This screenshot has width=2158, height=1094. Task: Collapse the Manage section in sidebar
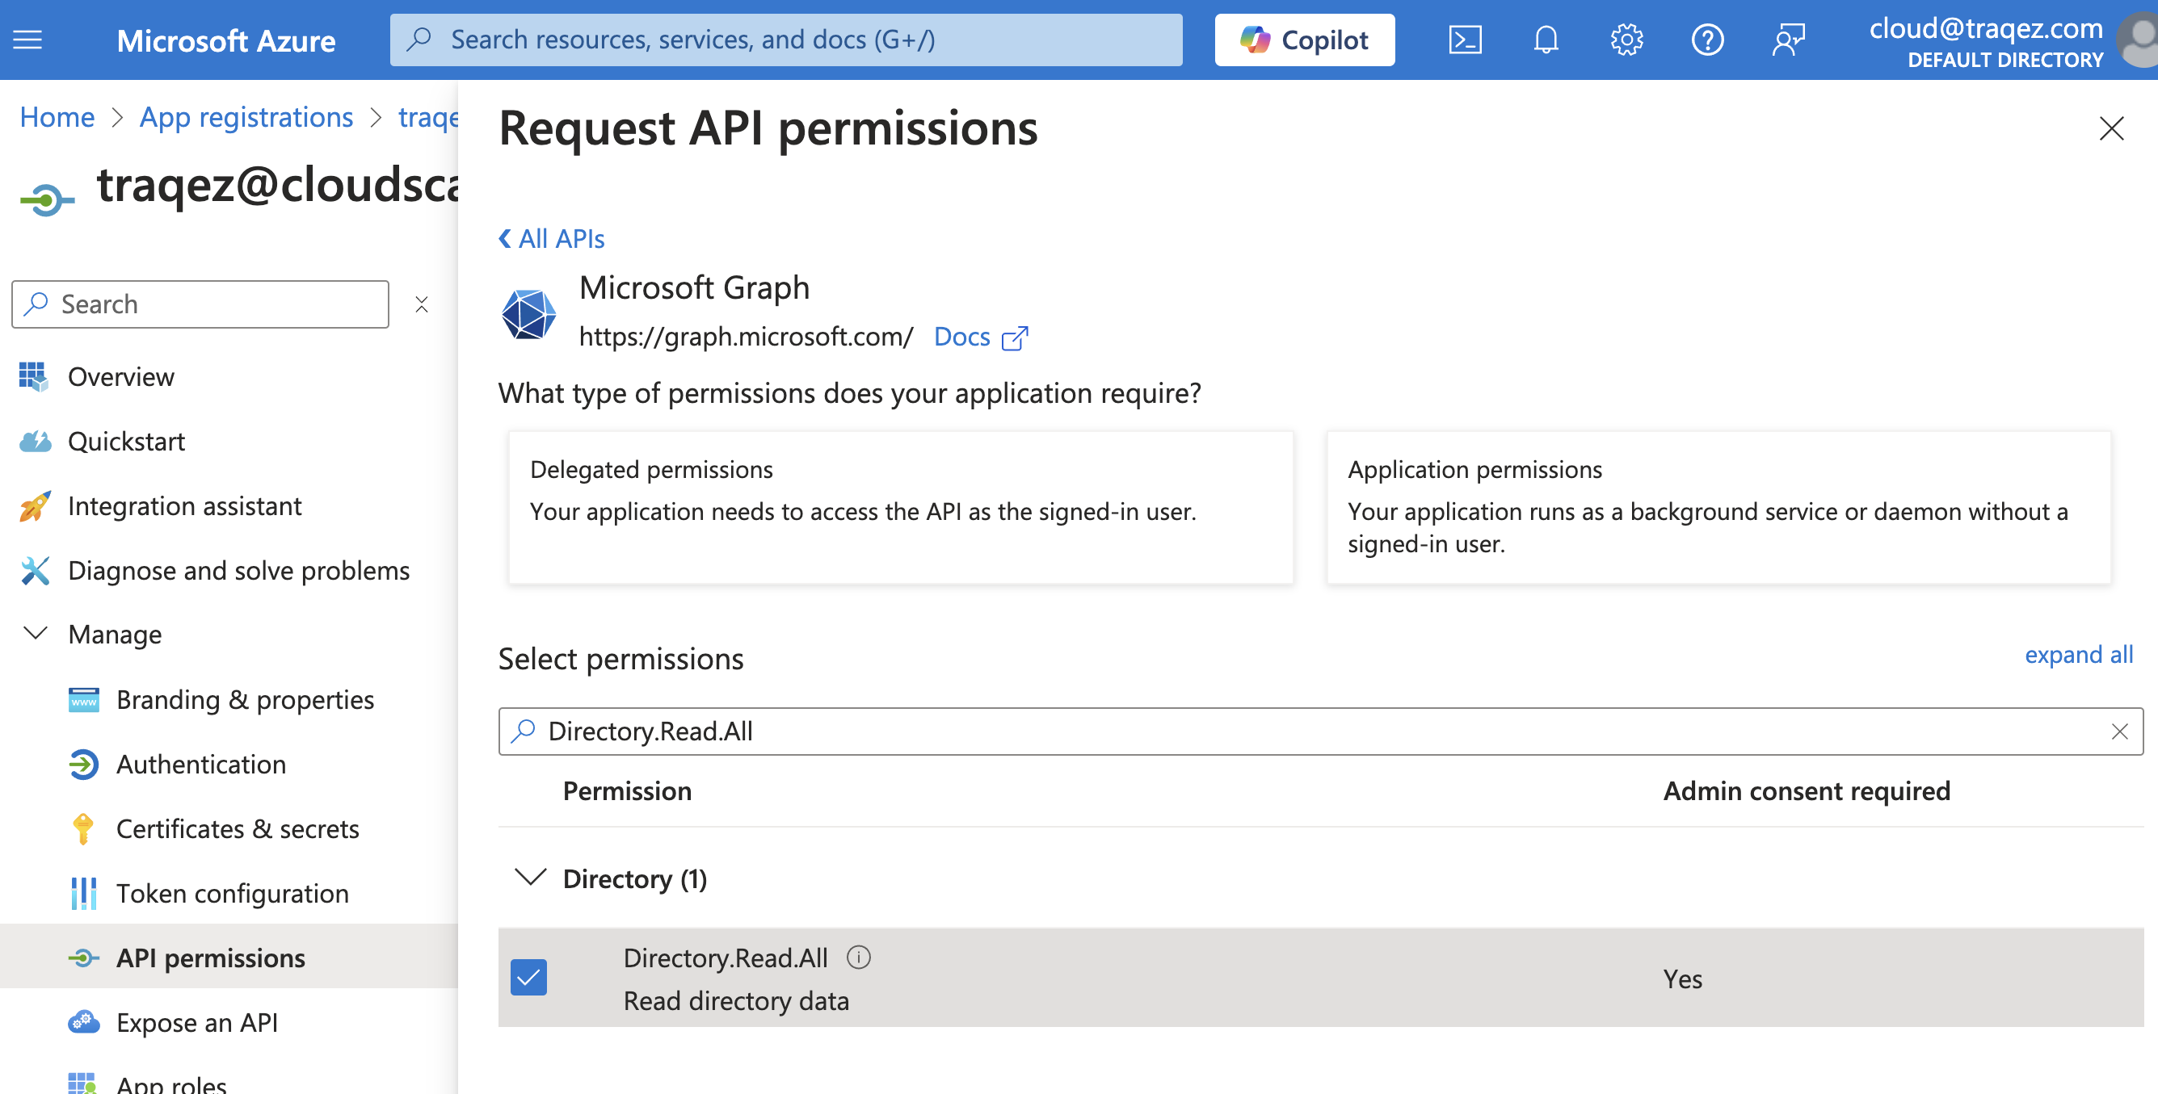[x=35, y=634]
